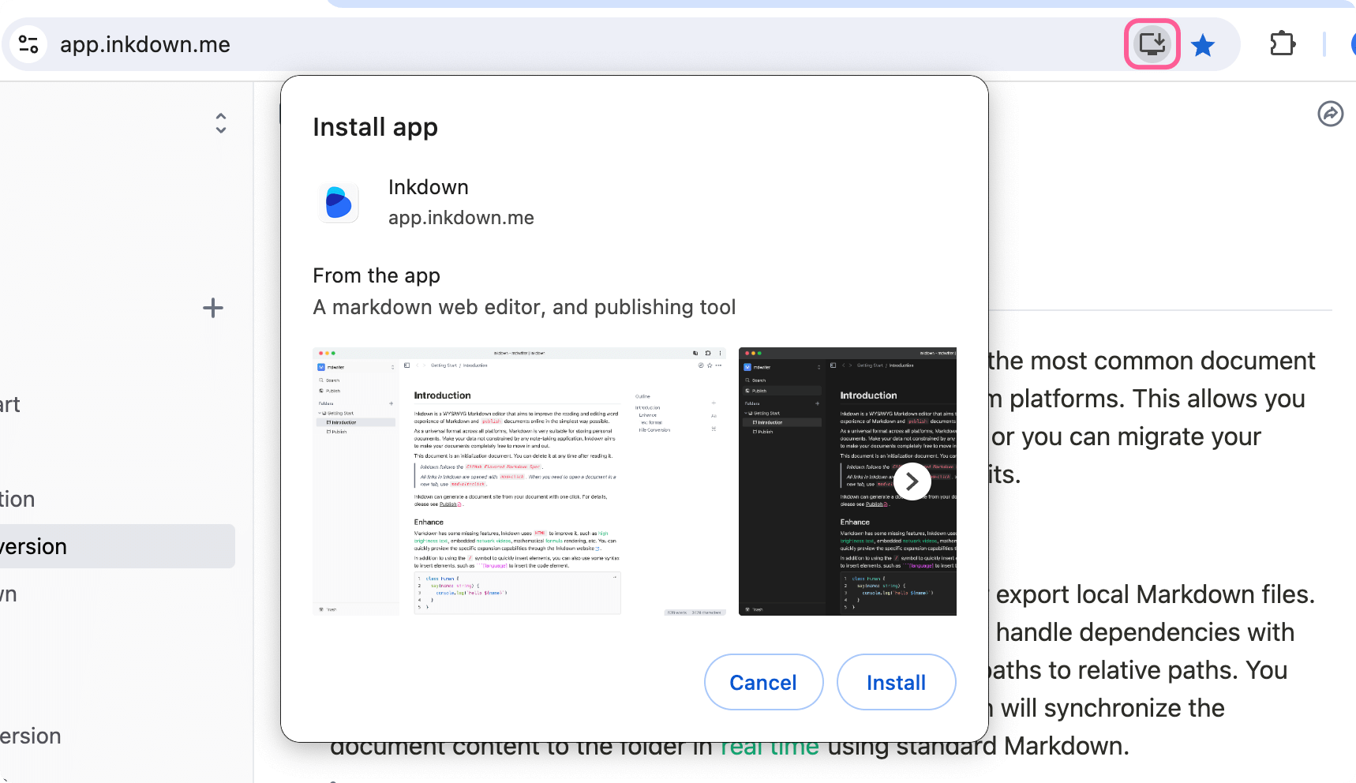Click the Cancel button
This screenshot has height=783, width=1356.
pyautogui.click(x=763, y=682)
